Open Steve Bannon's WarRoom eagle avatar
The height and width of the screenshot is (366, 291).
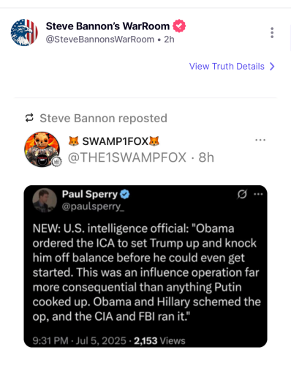click(24, 32)
